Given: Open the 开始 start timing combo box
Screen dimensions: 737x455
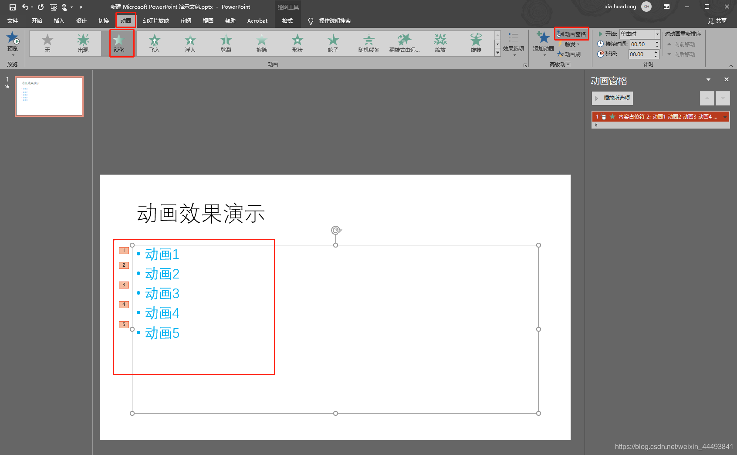Looking at the screenshot, I should 640,34.
